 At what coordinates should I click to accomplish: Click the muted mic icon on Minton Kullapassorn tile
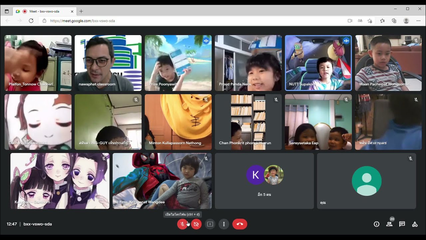pos(206,100)
